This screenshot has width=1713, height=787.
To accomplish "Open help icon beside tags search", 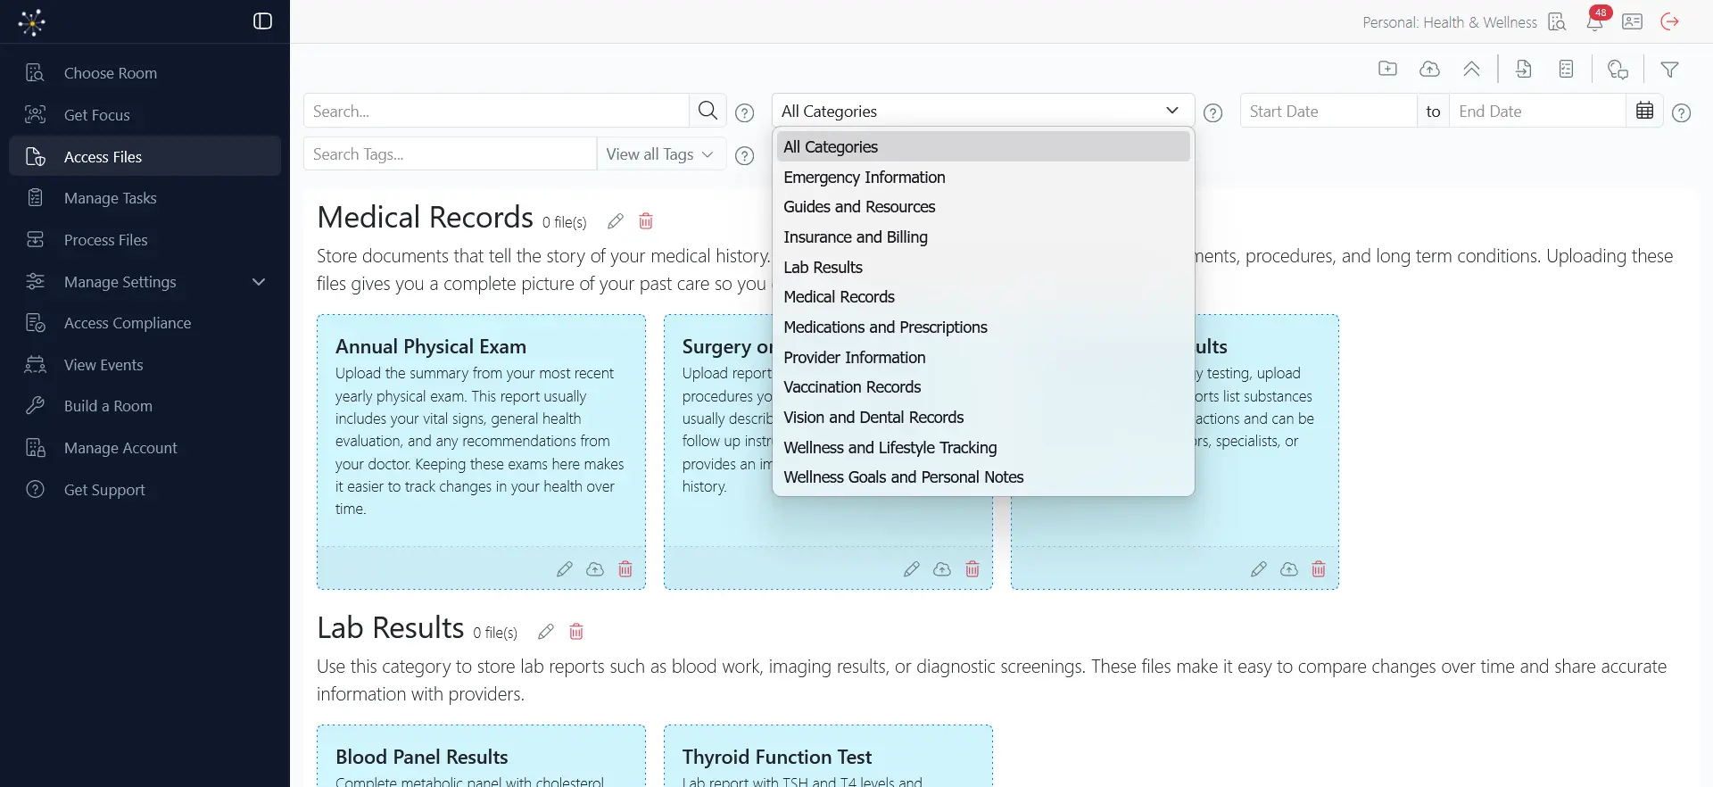I will pyautogui.click(x=745, y=155).
